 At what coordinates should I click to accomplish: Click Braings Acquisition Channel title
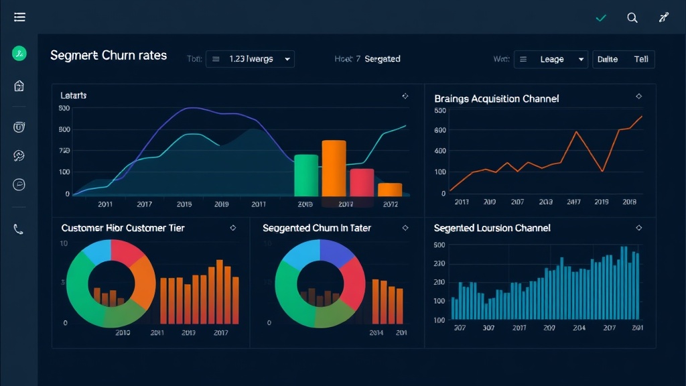click(496, 99)
